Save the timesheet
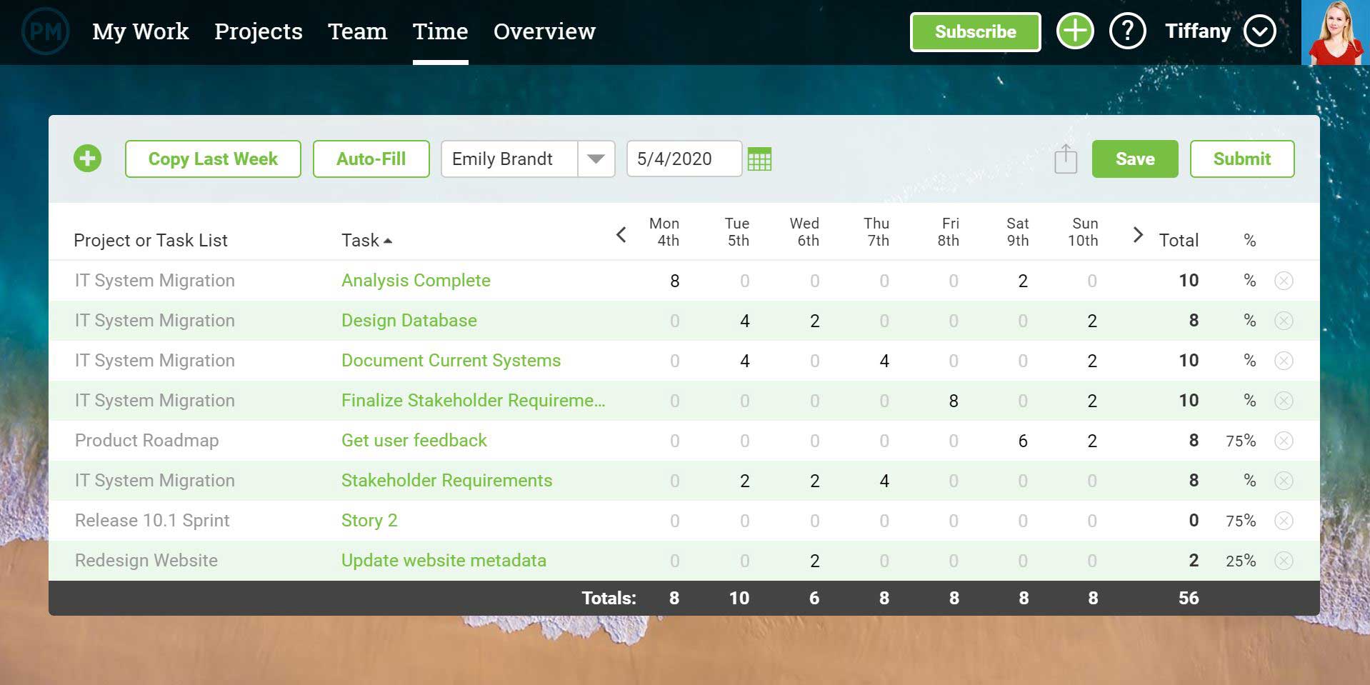This screenshot has height=685, width=1370. coord(1135,159)
